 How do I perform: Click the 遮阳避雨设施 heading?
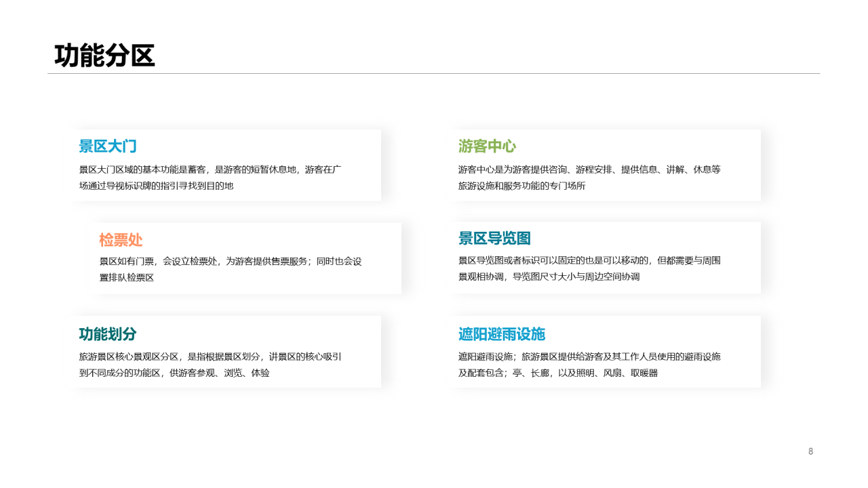[502, 334]
